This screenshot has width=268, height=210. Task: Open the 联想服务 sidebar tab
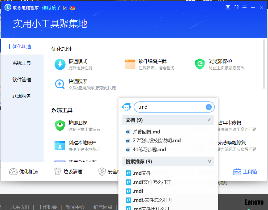point(22,96)
